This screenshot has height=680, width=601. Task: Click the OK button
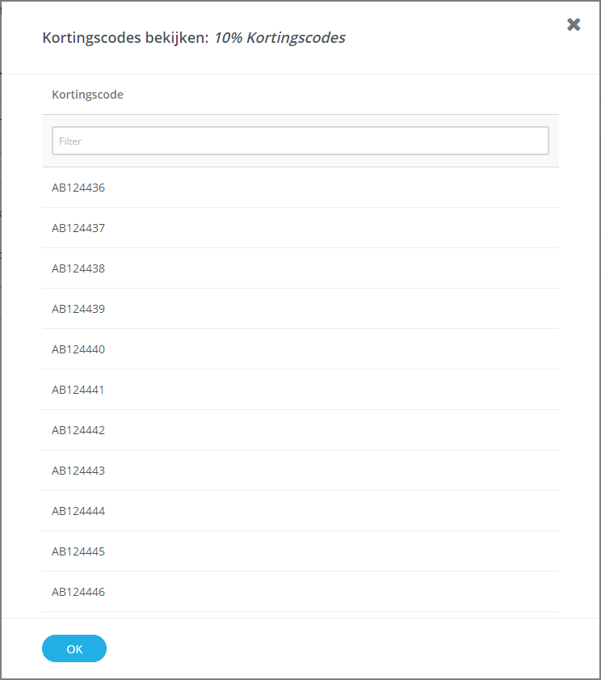tap(74, 648)
